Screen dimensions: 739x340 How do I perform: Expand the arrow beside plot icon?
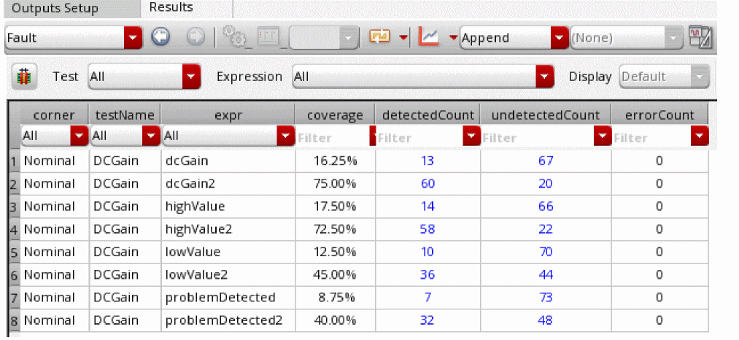[453, 37]
